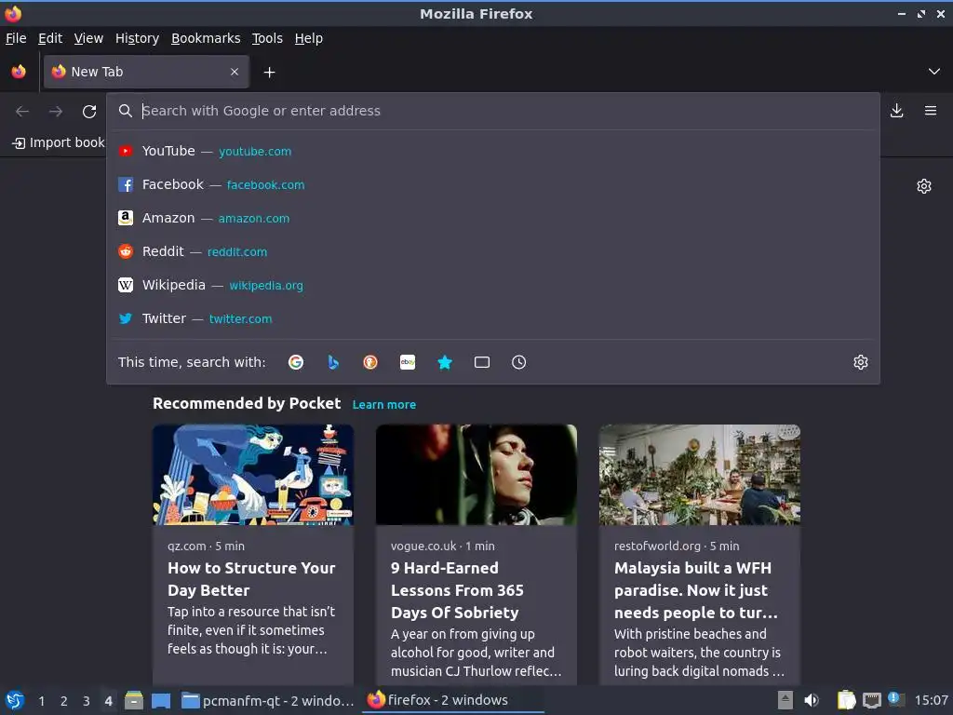This screenshot has height=715, width=953.
Task: Click show desktop icon in taskbar
Action: pos(161,700)
